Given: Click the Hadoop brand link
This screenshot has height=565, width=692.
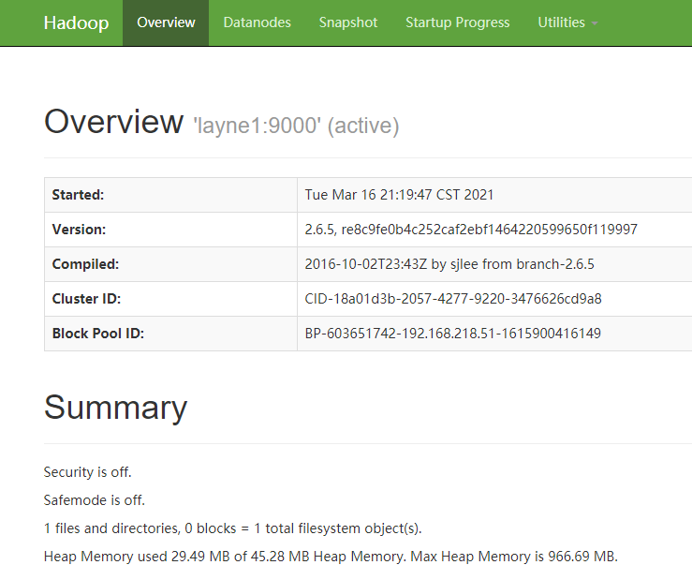Looking at the screenshot, I should click(76, 22).
